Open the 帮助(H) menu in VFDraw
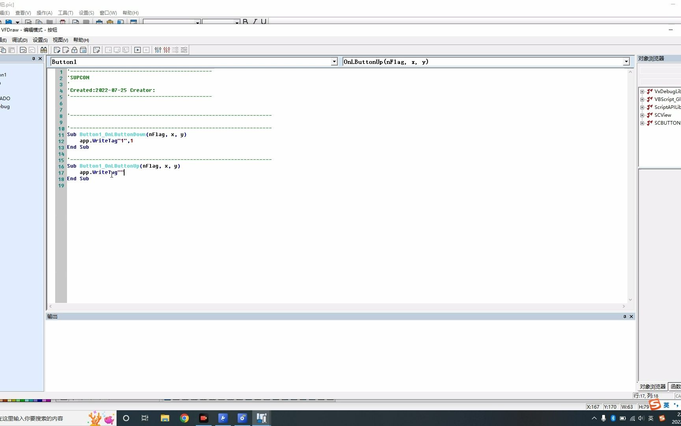Image resolution: width=681 pixels, height=426 pixels. 81,40
